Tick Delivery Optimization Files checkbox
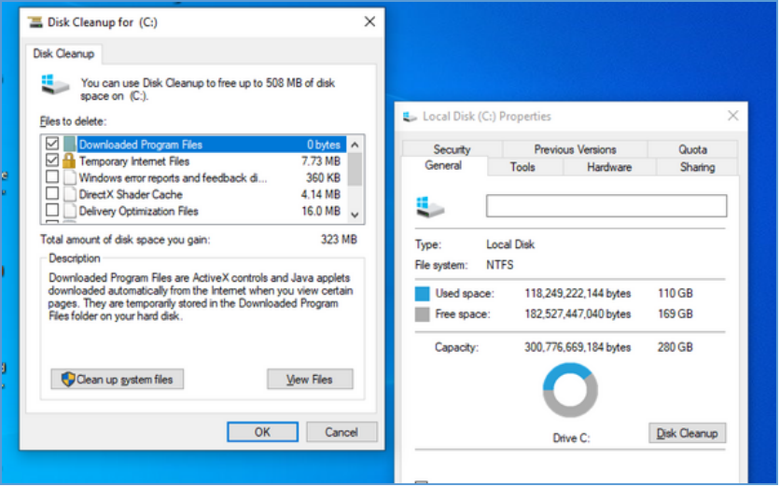 coord(51,210)
